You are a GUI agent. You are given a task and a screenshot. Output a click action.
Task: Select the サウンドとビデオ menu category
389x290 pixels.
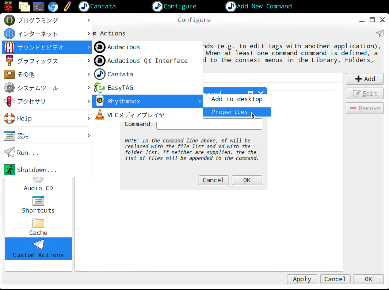coord(47,47)
